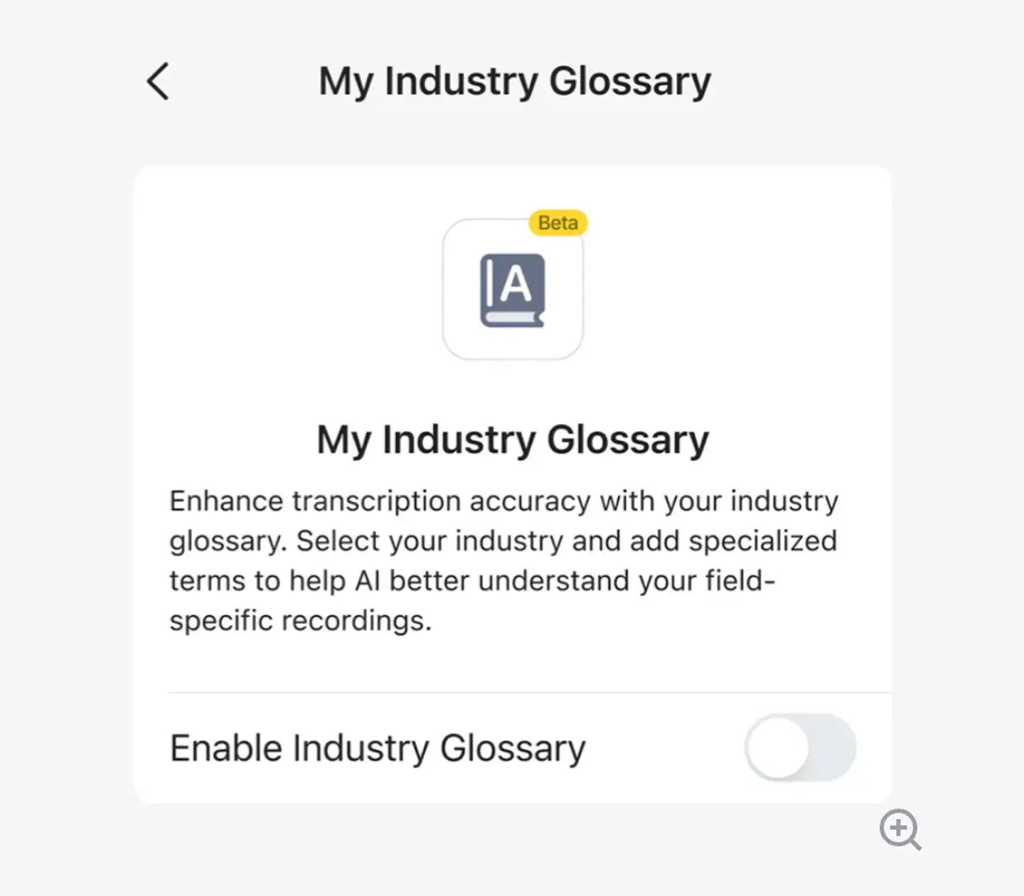This screenshot has width=1024, height=896.
Task: Click the glossary book icon
Action: 512,290
